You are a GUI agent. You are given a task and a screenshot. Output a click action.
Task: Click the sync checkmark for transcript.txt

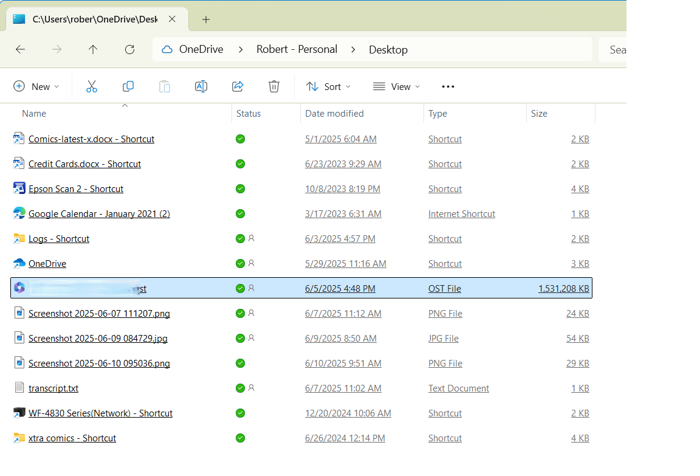[240, 388]
